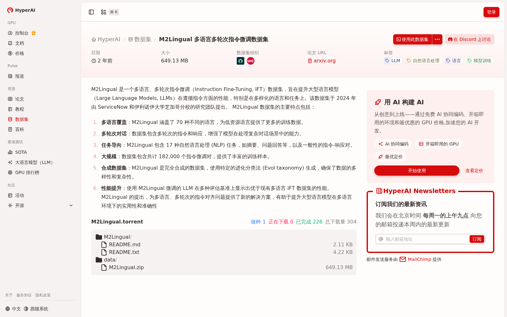Change theme via 跟随系统 selector
The width and height of the screenshot is (507, 317).
click(x=36, y=309)
